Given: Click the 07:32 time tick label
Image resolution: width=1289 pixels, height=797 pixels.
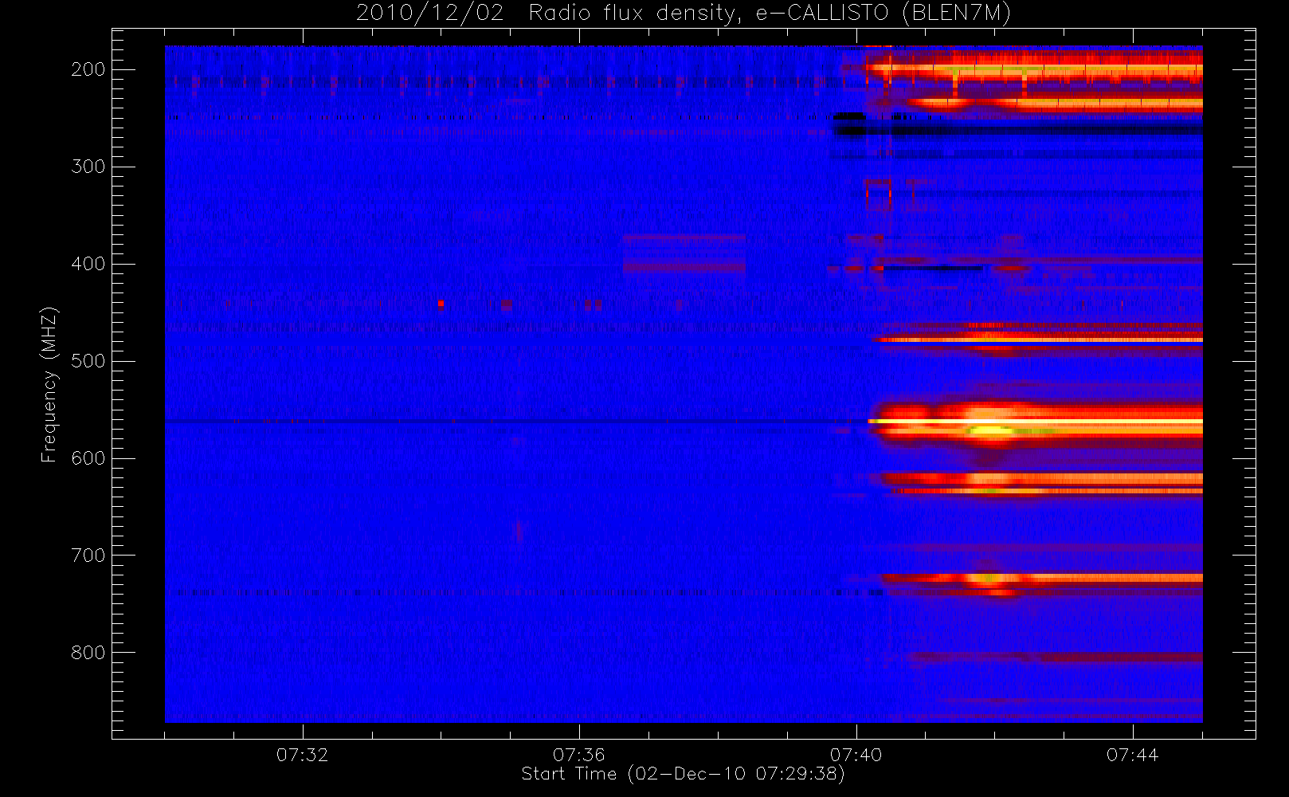Looking at the screenshot, I should tap(303, 755).
